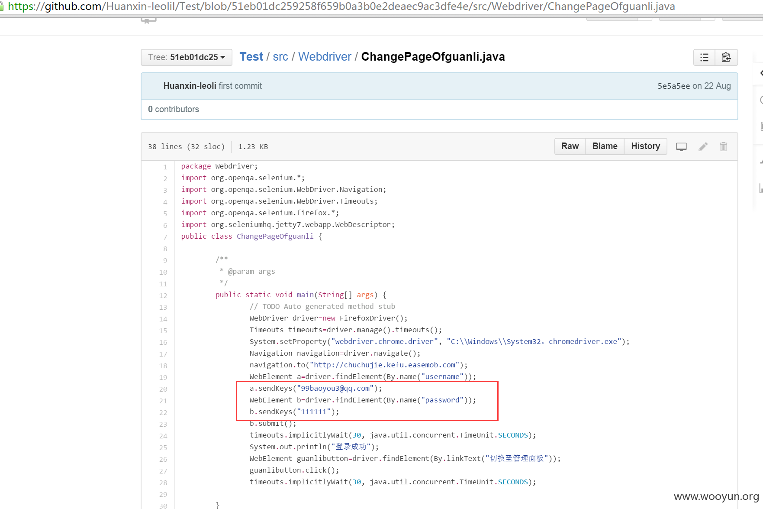Click the file list icon button

pos(704,57)
